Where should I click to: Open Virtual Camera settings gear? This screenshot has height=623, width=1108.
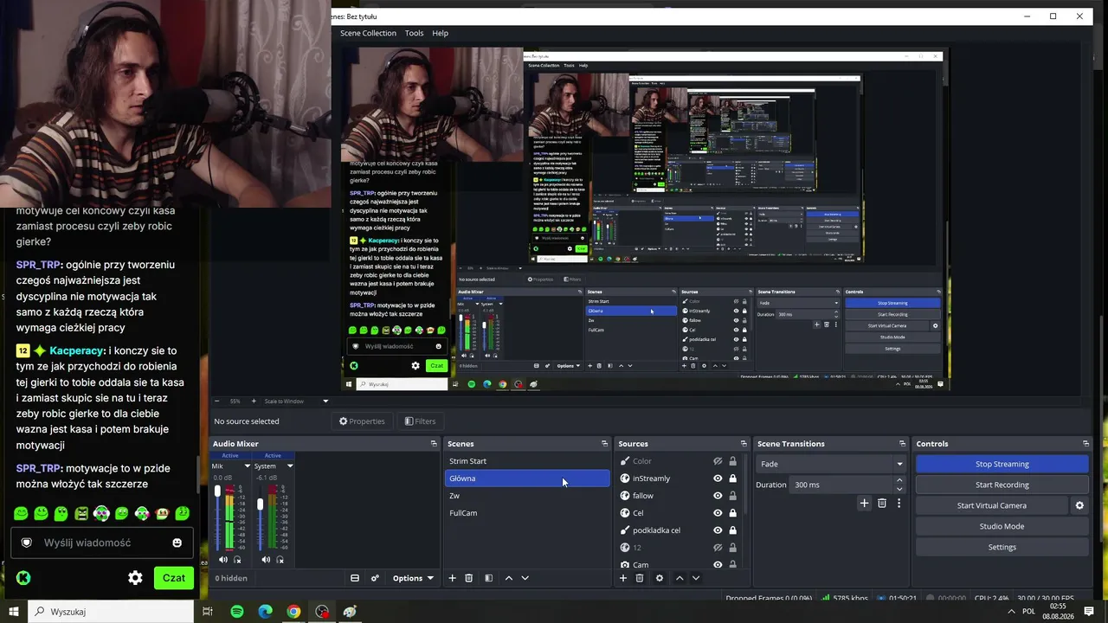pyautogui.click(x=1079, y=505)
